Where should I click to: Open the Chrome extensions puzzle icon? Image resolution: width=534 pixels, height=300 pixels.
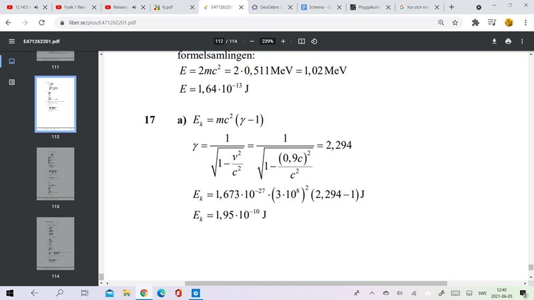click(x=475, y=22)
